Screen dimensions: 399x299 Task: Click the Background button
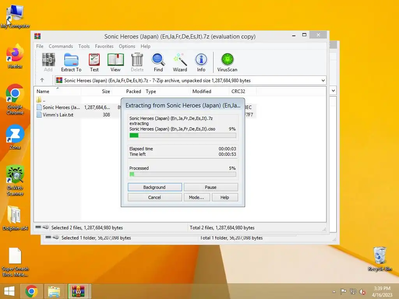[155, 187]
